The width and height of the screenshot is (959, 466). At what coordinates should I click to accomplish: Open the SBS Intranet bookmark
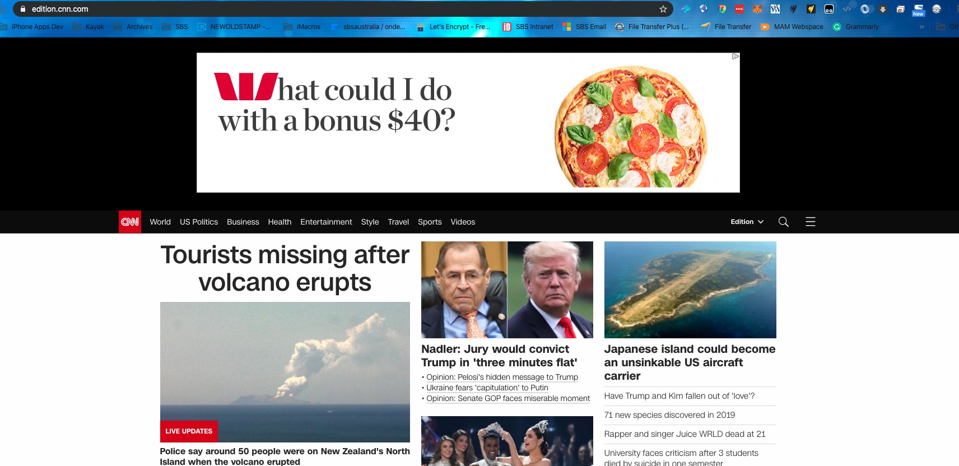528,27
